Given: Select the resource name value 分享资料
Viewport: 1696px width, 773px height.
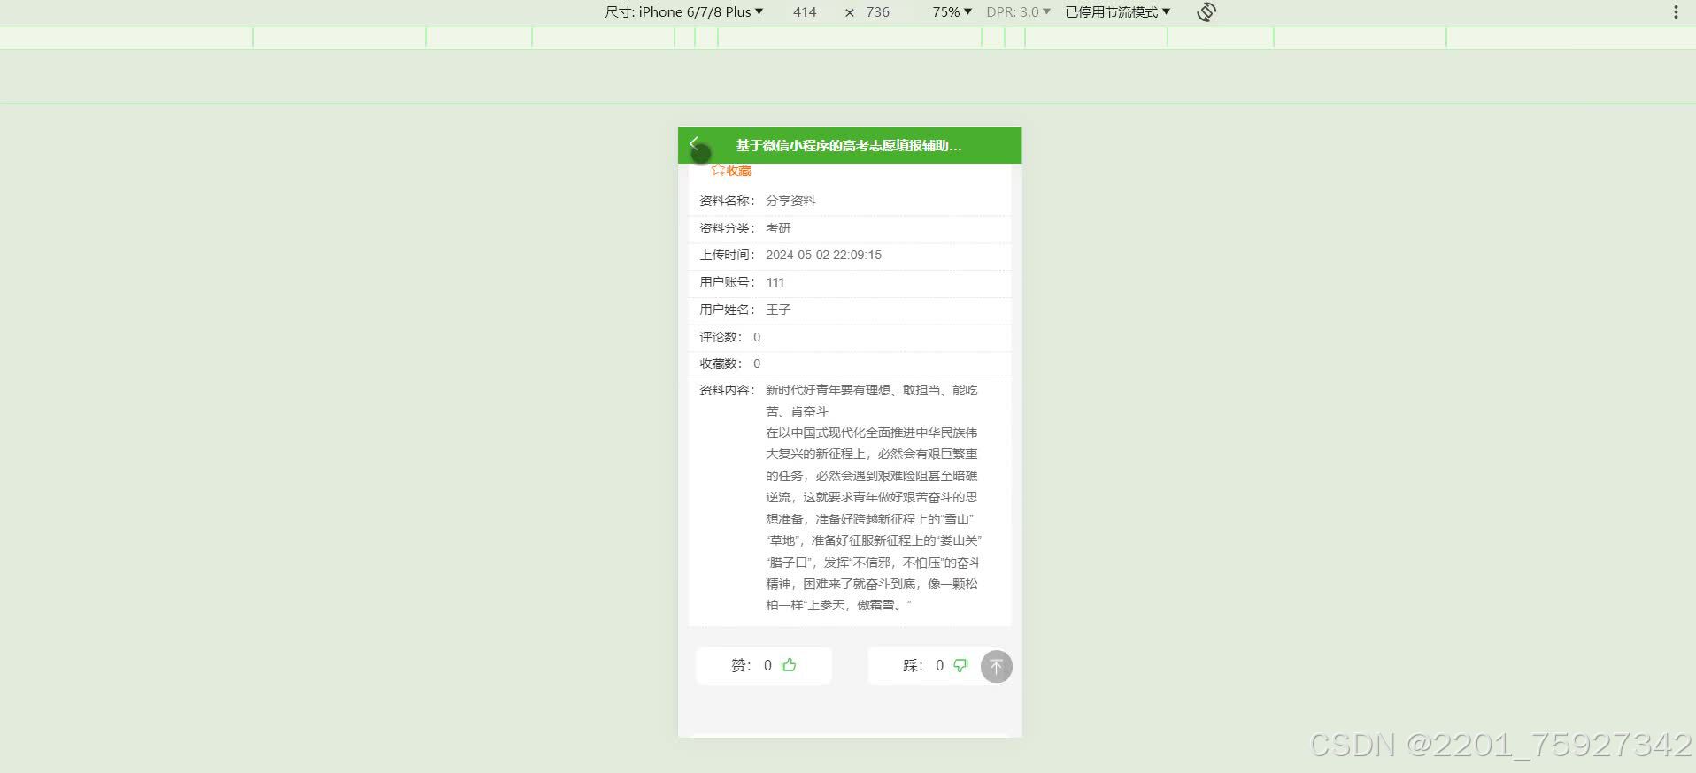Looking at the screenshot, I should pyautogui.click(x=790, y=201).
